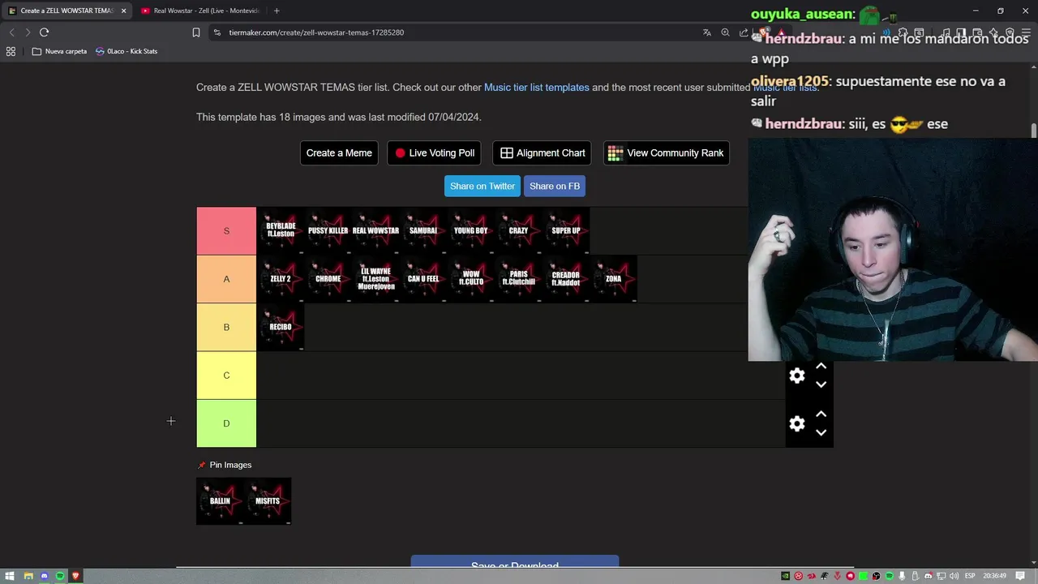Click the C tier label

[226, 375]
